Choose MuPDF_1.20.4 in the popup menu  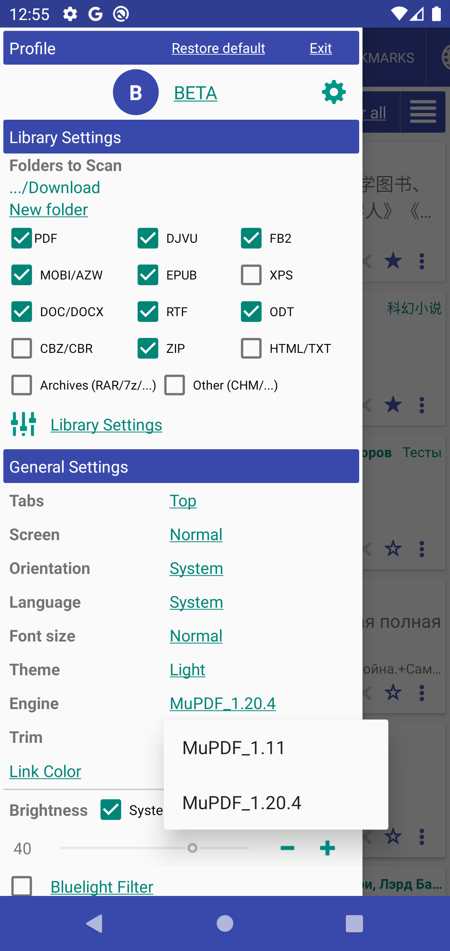[x=242, y=803]
